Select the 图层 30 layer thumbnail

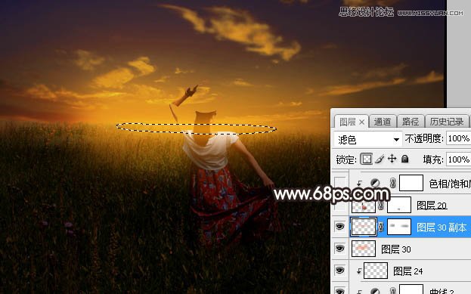(364, 249)
